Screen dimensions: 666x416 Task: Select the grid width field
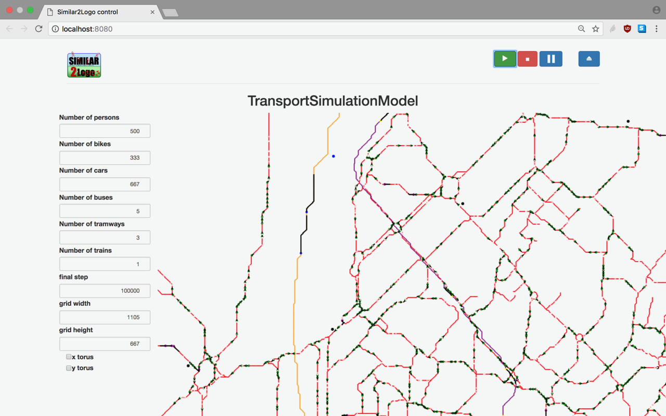point(105,317)
